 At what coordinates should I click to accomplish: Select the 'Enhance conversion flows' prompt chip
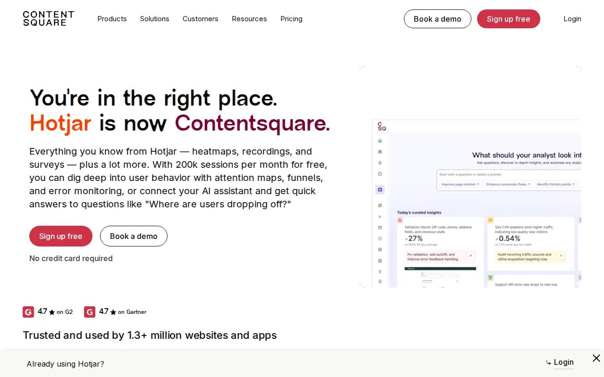[509, 184]
